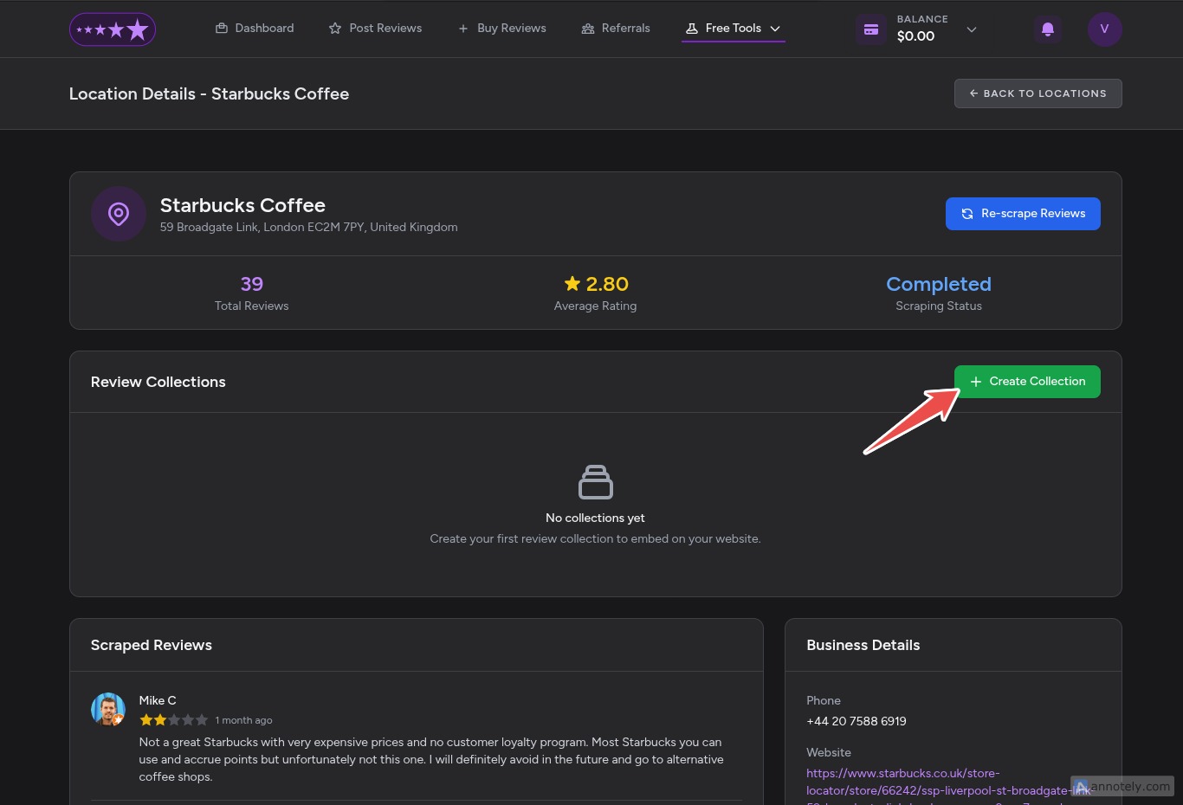Image resolution: width=1183 pixels, height=805 pixels.
Task: Open the user avatar "V" menu
Action: click(1104, 29)
